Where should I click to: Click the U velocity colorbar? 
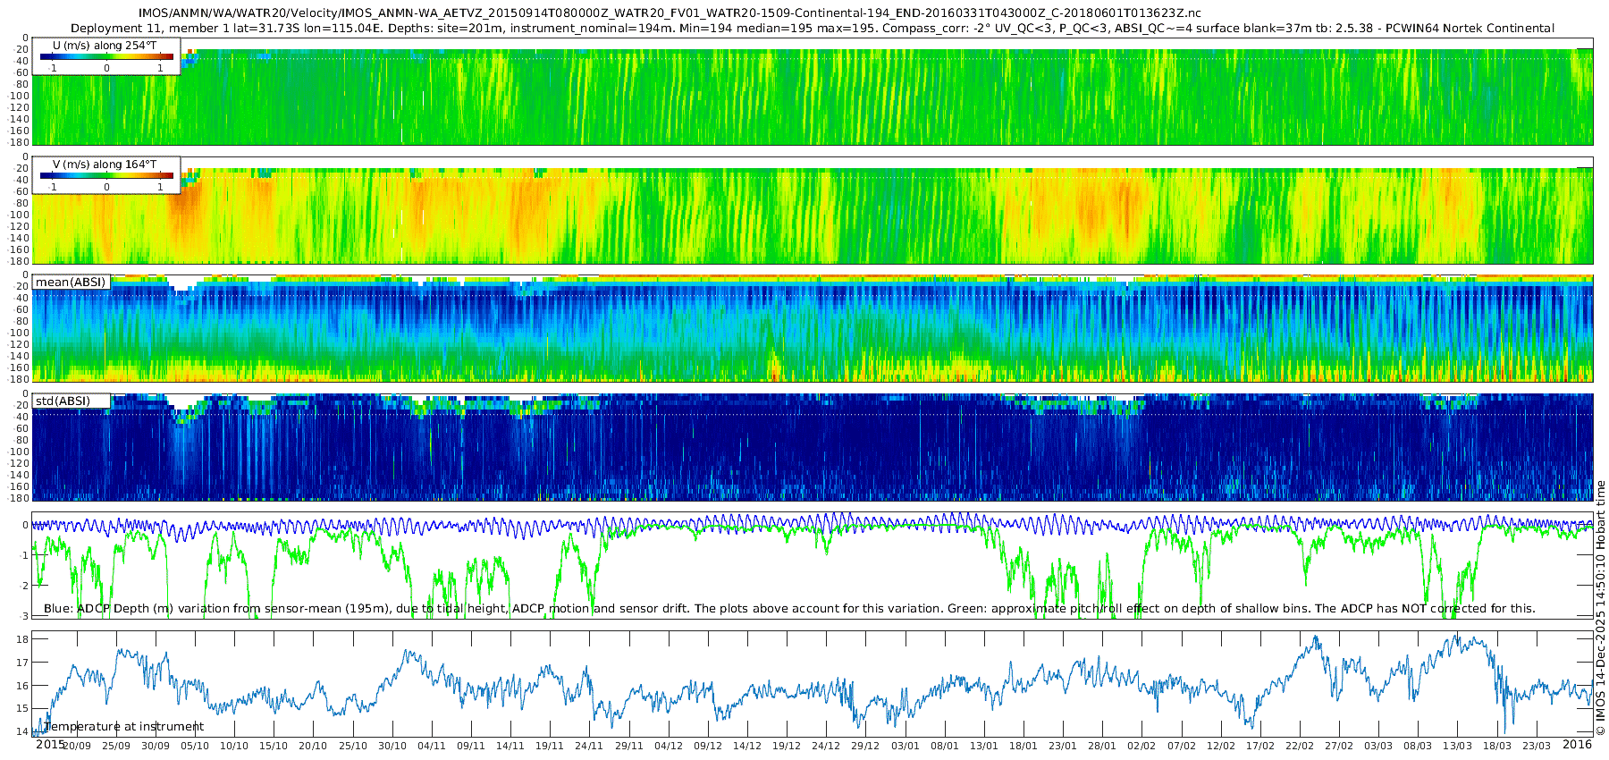[x=106, y=56]
